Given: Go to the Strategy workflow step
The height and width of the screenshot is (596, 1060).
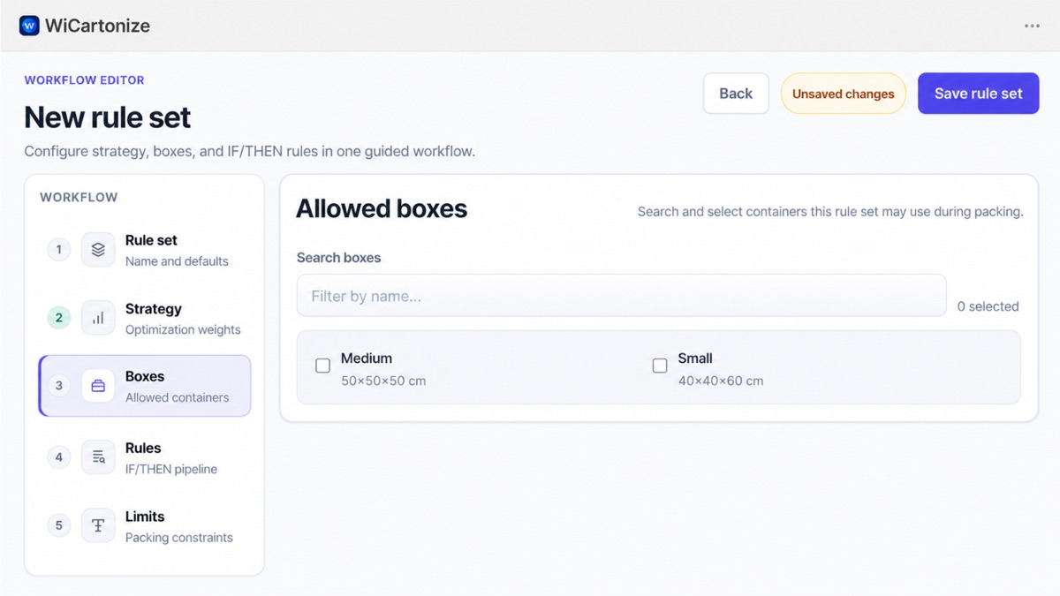Looking at the screenshot, I should pos(145,318).
